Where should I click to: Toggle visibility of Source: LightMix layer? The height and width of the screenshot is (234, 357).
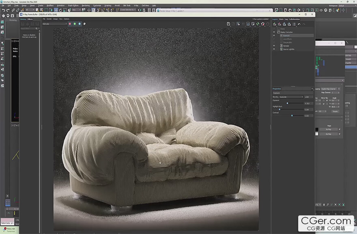[x=274, y=49]
